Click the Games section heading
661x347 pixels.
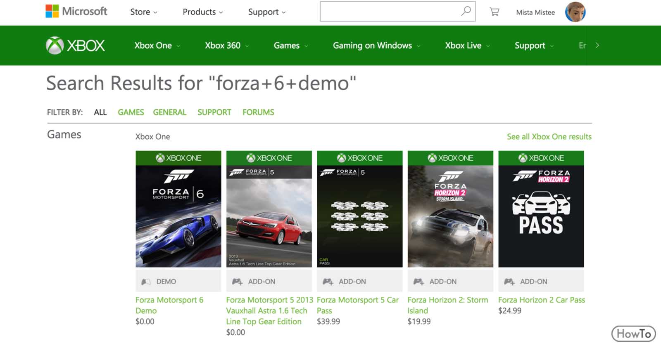click(64, 134)
